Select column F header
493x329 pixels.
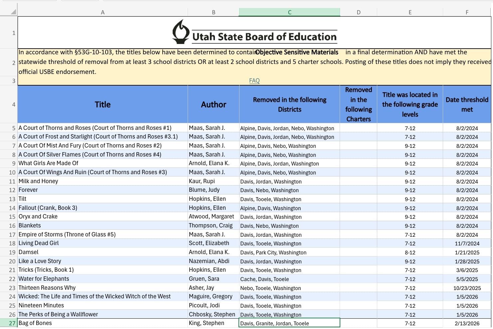pyautogui.click(x=467, y=12)
